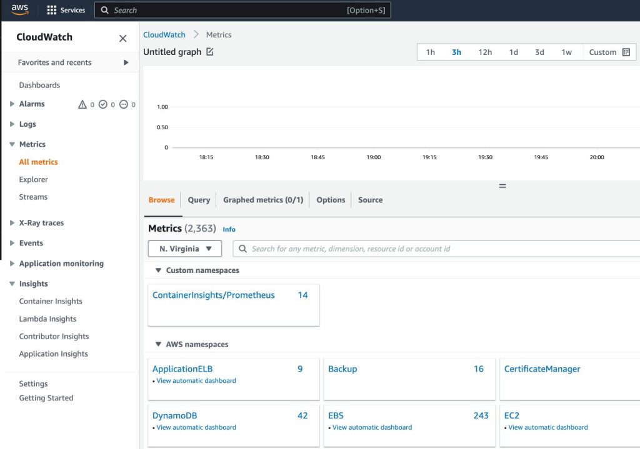
Task: Click the in-alarm warning triangle icon
Action: 82,104
